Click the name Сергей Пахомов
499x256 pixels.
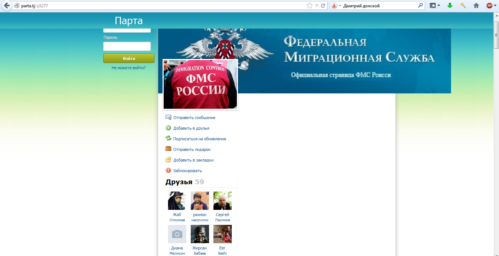click(x=223, y=217)
